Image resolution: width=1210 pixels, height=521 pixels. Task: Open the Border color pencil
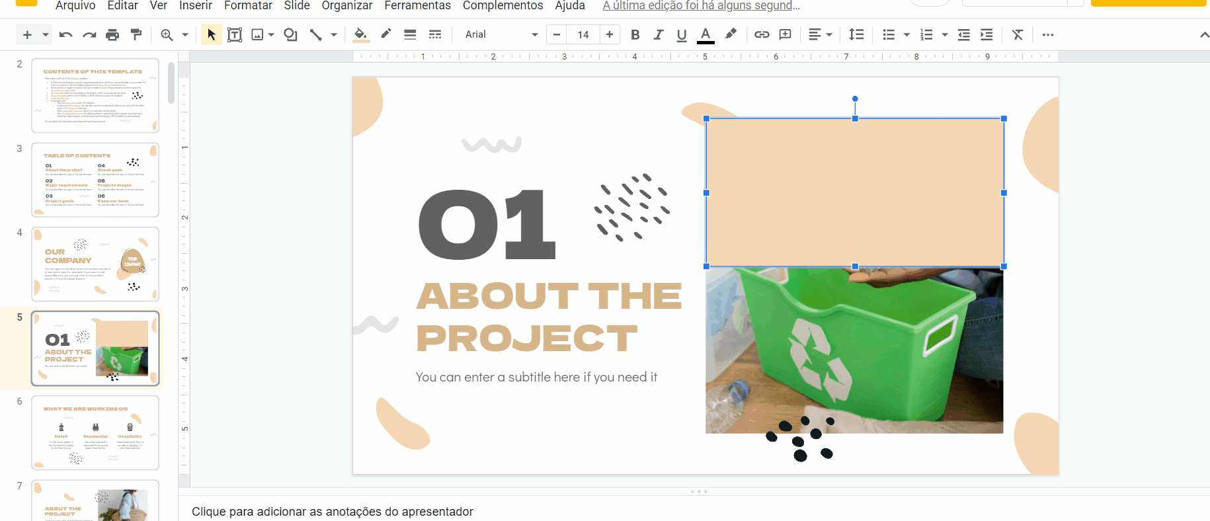[x=385, y=34]
